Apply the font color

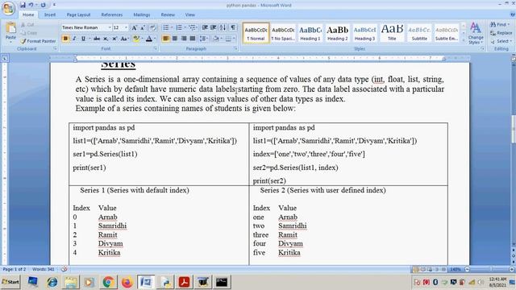point(148,39)
